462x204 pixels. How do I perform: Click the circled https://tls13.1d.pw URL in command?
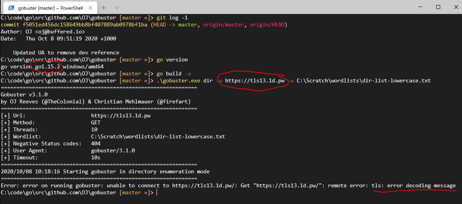click(x=254, y=81)
